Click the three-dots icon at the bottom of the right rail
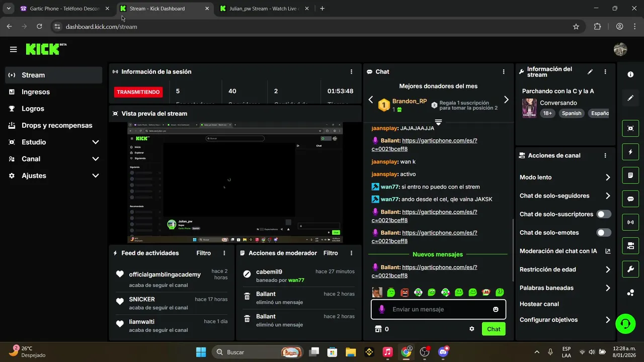This screenshot has width=644, height=362. pyautogui.click(x=630, y=293)
